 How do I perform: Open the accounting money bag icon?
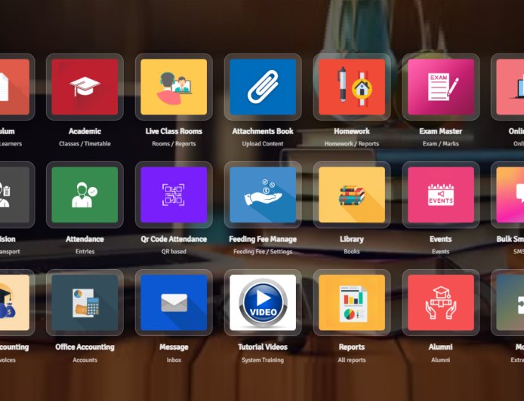pos(14,302)
